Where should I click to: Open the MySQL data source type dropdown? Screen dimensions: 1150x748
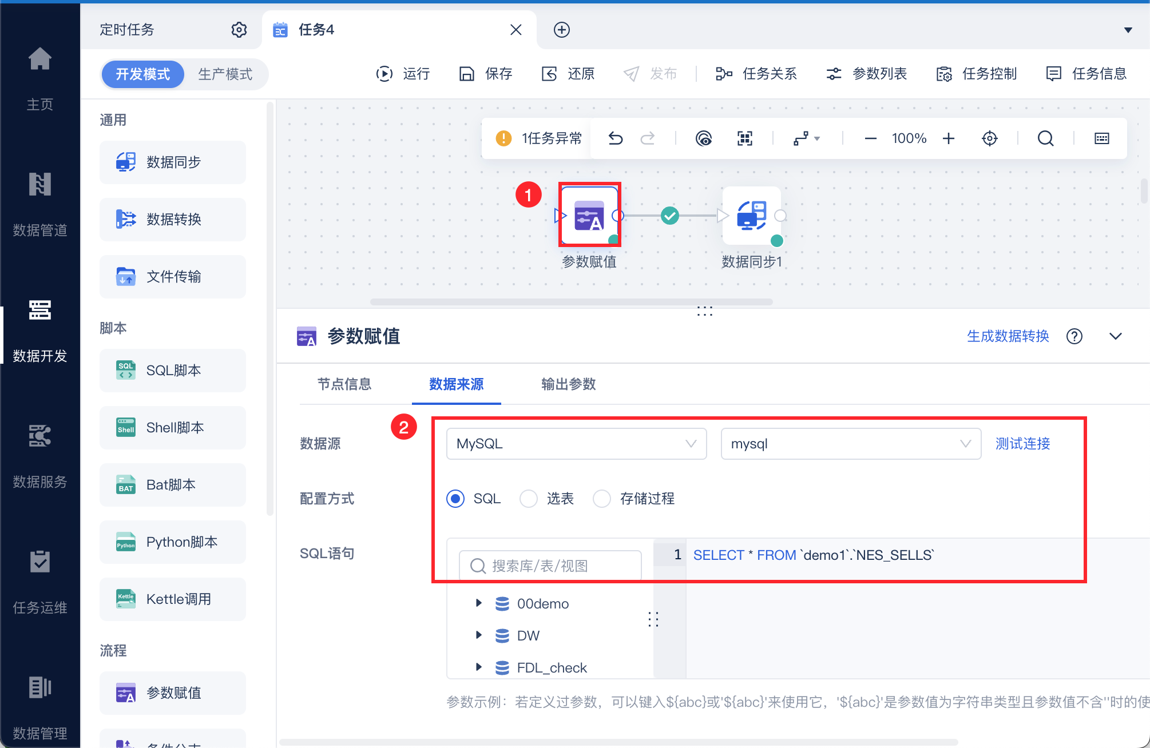pos(576,444)
